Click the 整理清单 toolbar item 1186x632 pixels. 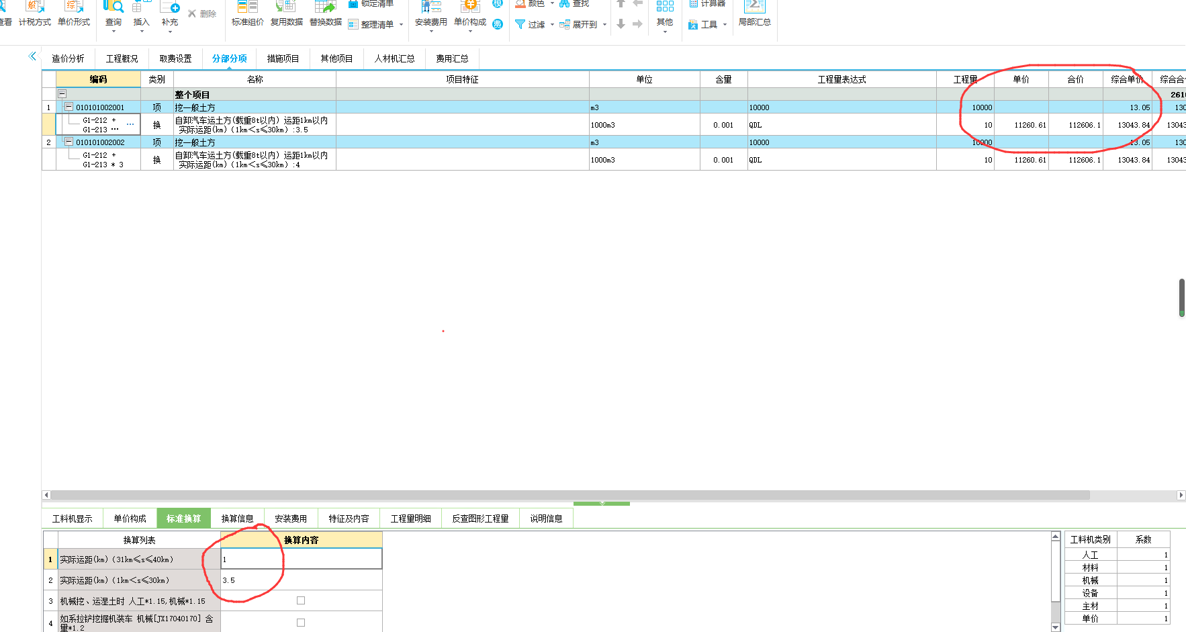[371, 24]
